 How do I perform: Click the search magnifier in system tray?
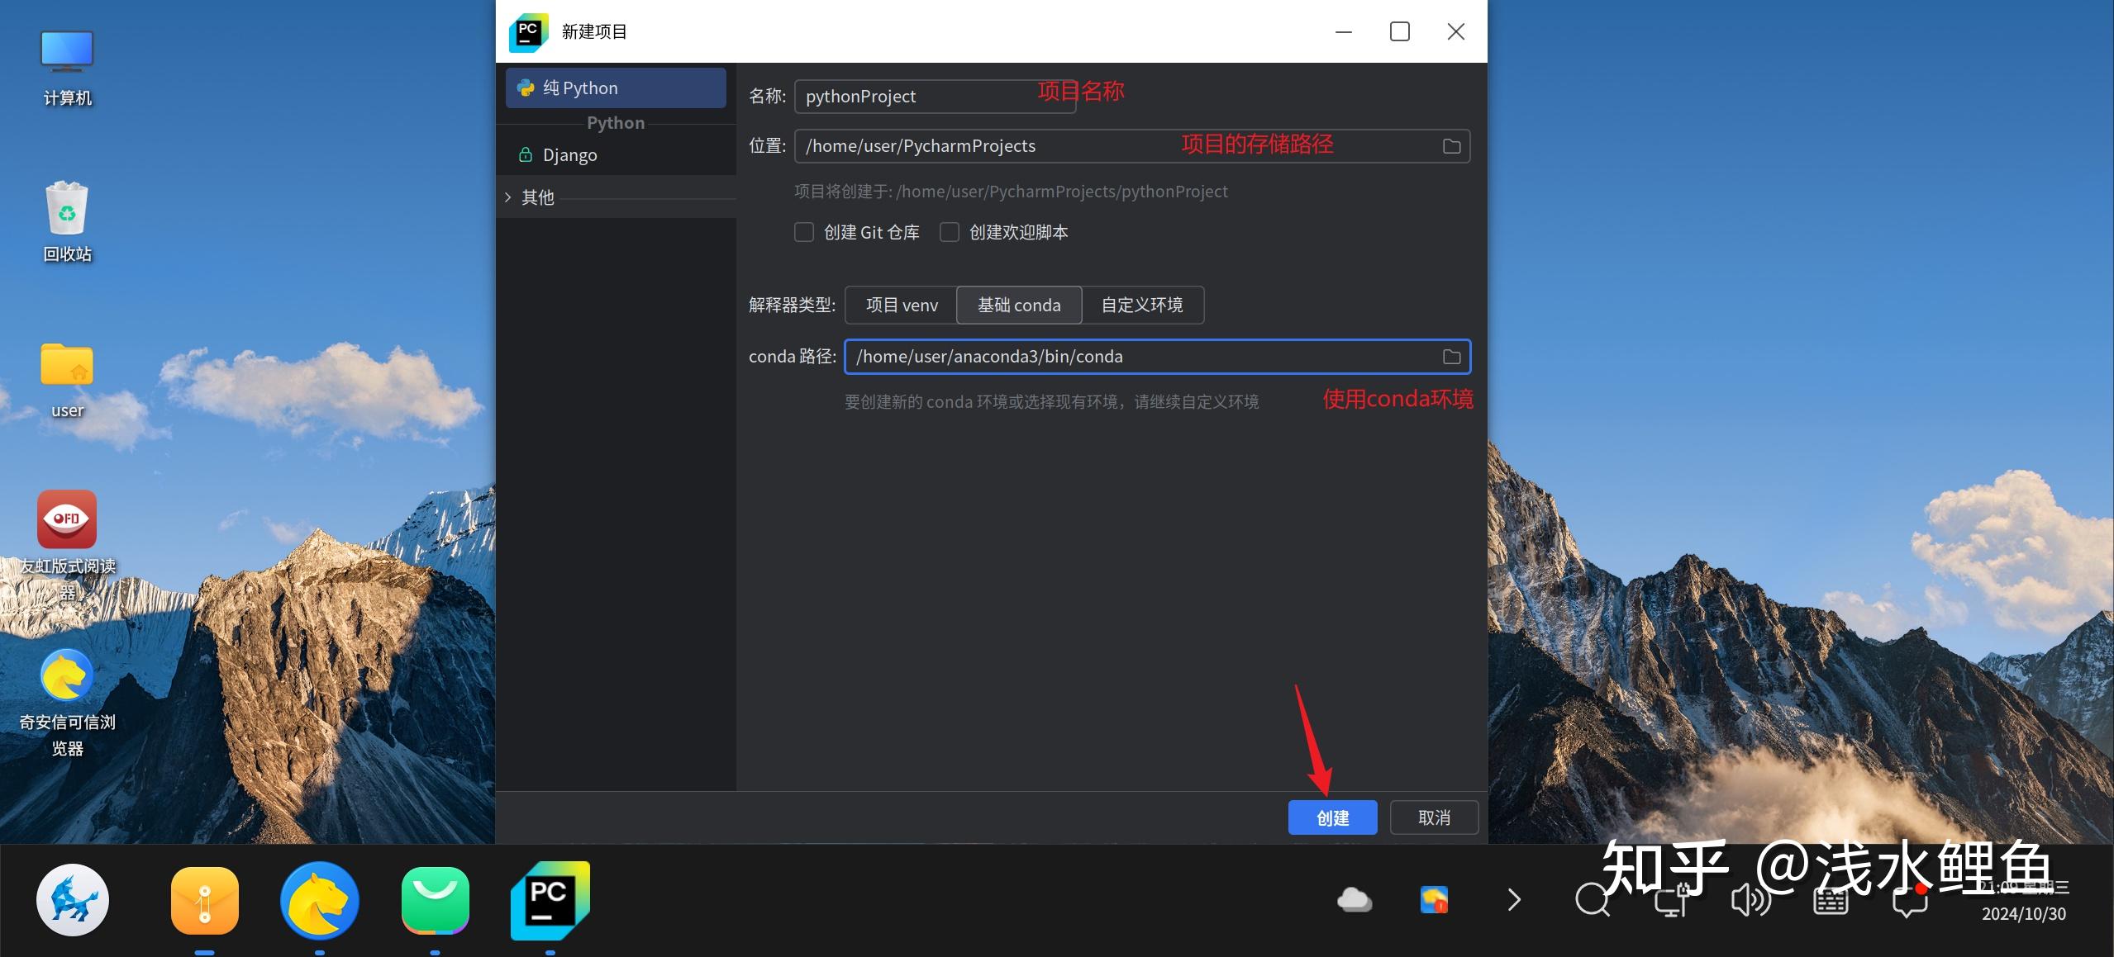tap(1593, 899)
